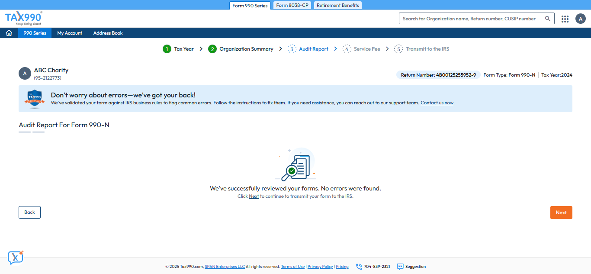The height and width of the screenshot is (274, 591).
Task: Click the Form Type: Form 990-N text
Action: click(x=509, y=75)
